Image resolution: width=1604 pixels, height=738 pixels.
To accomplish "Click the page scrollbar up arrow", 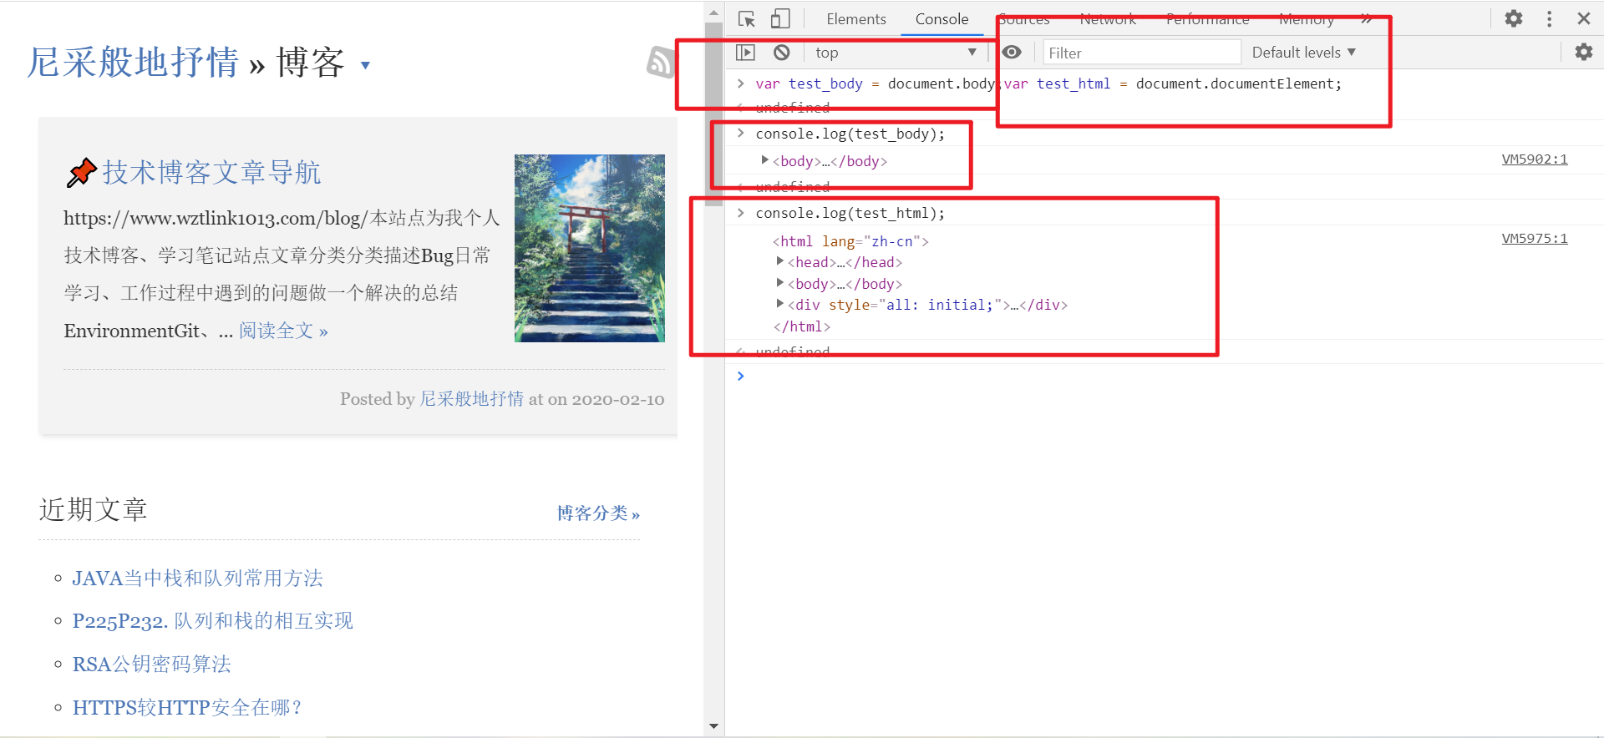I will click(x=713, y=13).
